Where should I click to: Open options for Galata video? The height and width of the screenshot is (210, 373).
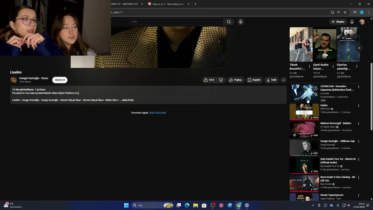pos(358,106)
